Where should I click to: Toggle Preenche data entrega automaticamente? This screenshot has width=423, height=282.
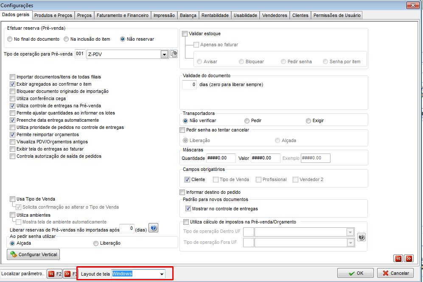click(12, 120)
